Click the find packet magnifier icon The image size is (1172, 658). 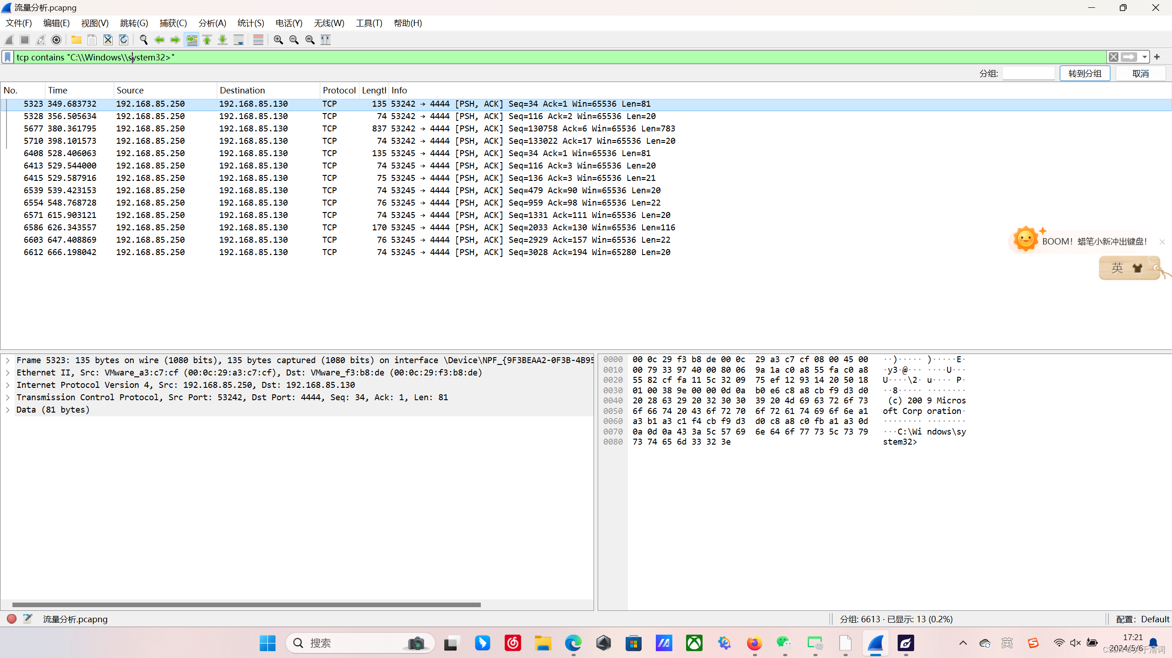143,40
